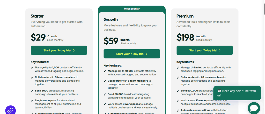Click checkmark beside Premium's 10 workspaces feature

pos(178,101)
